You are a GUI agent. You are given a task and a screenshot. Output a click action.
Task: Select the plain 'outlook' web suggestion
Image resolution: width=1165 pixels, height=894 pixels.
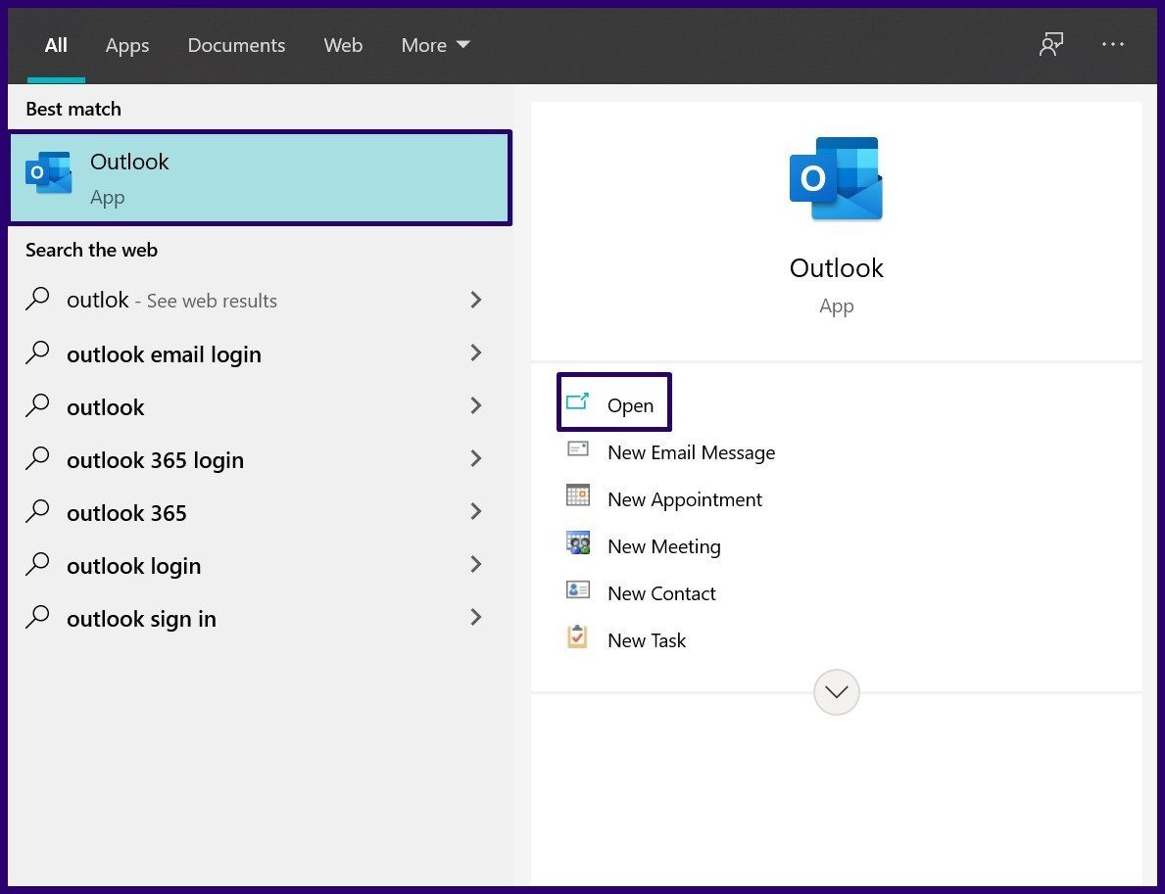point(255,406)
